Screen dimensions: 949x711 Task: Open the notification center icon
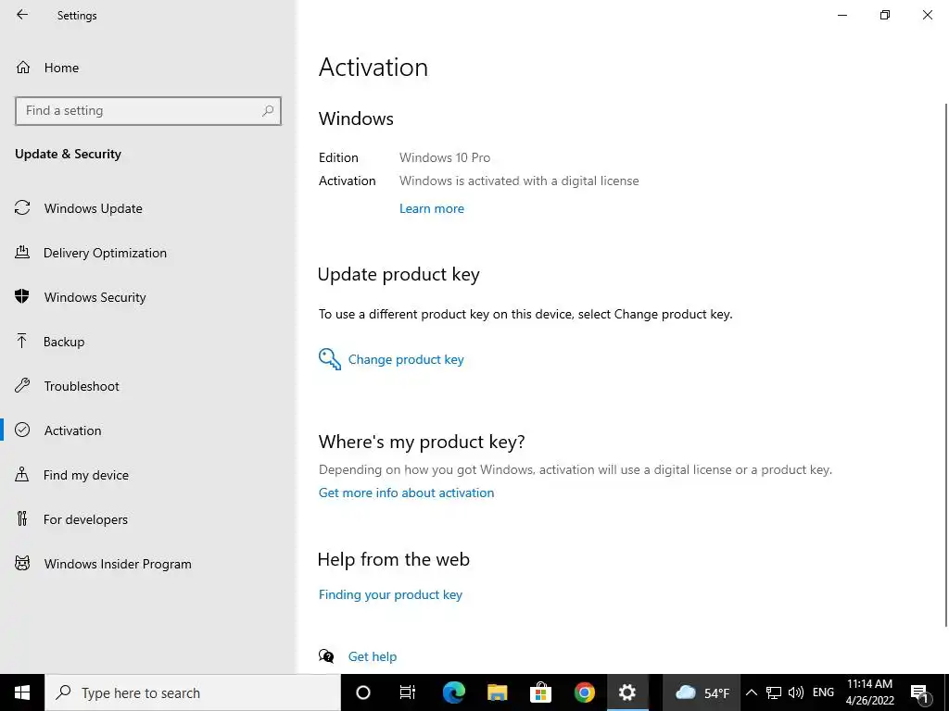coord(919,692)
